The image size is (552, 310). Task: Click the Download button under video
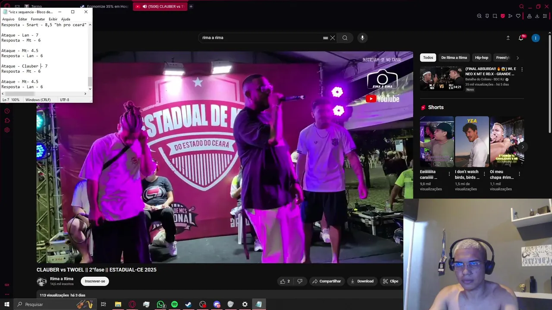coord(362,281)
